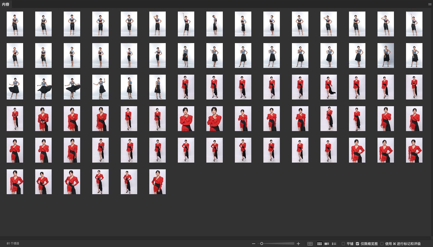
Task: Select the last thumbnail in the top row
Action: (x=414, y=24)
